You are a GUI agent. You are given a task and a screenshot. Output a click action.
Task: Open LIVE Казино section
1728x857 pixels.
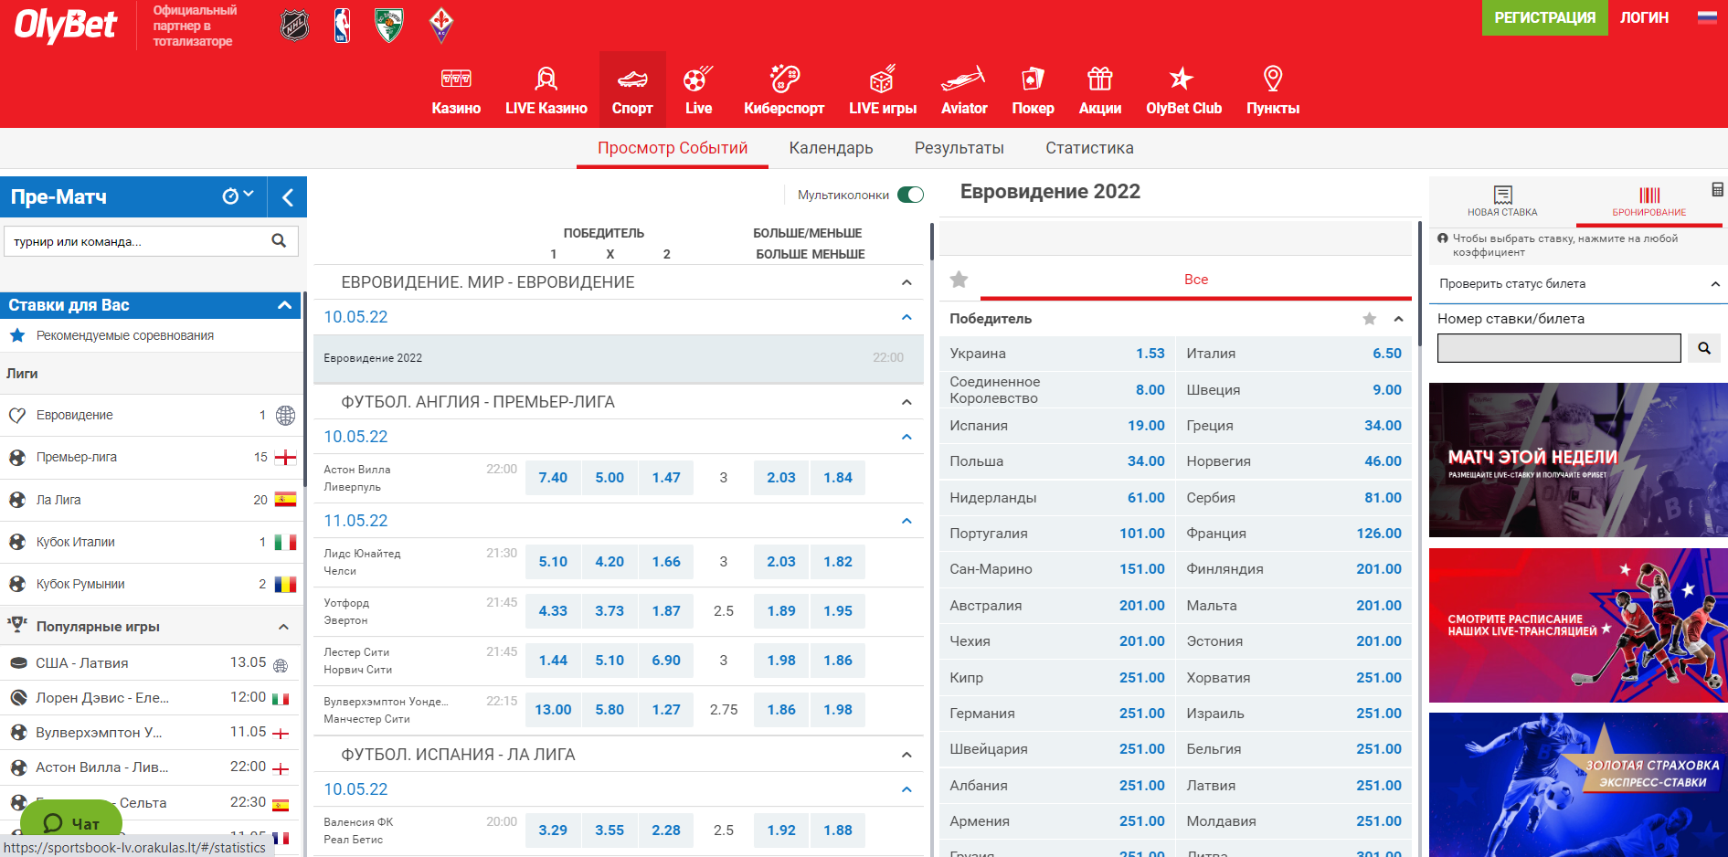[546, 91]
